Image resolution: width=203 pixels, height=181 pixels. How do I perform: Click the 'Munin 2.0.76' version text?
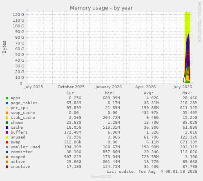pos(101,177)
